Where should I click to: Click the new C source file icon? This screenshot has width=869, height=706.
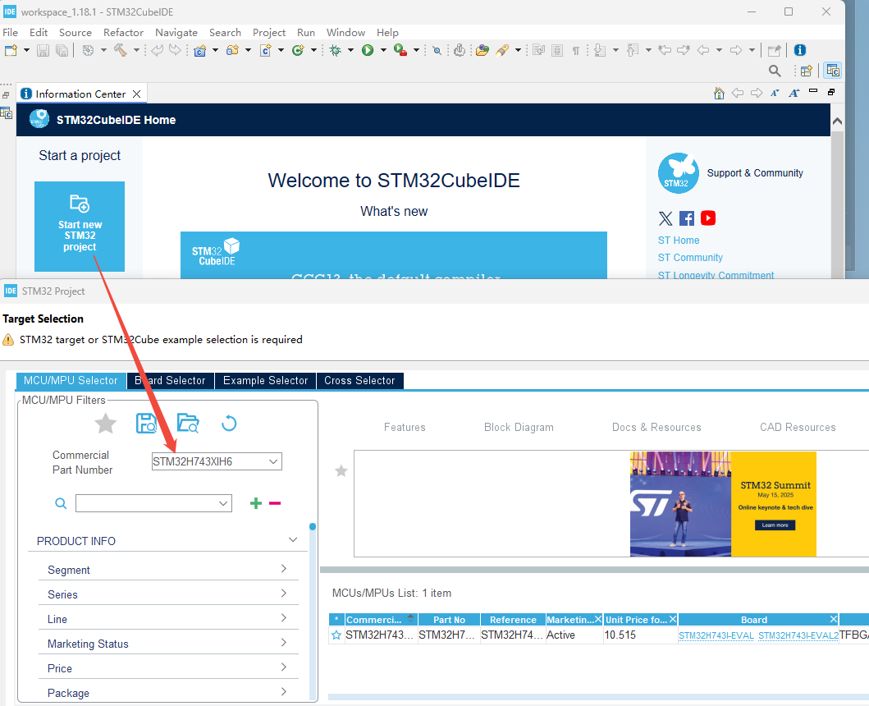(x=266, y=50)
